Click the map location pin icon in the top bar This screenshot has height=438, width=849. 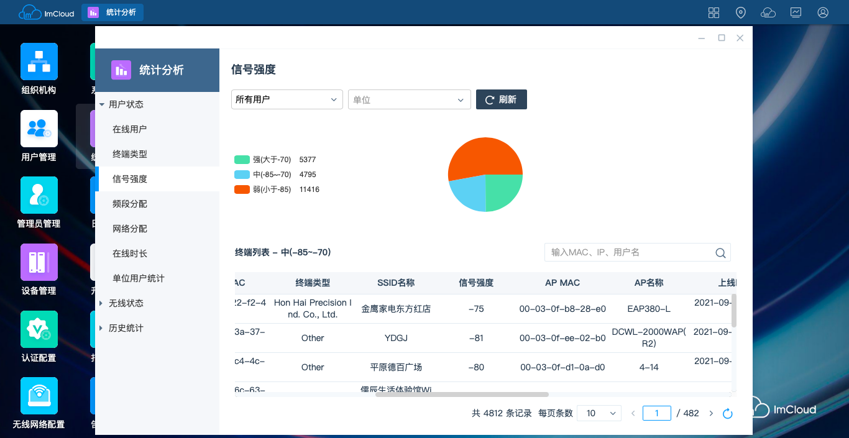tap(740, 12)
